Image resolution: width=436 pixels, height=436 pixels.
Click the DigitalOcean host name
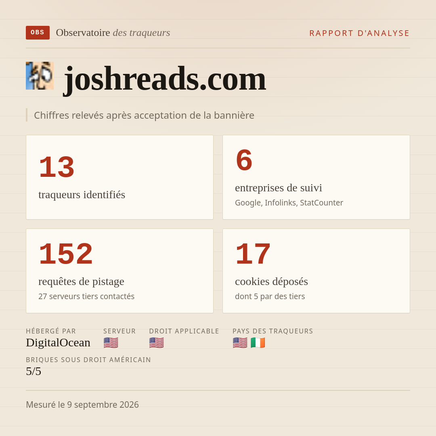[x=58, y=343]
